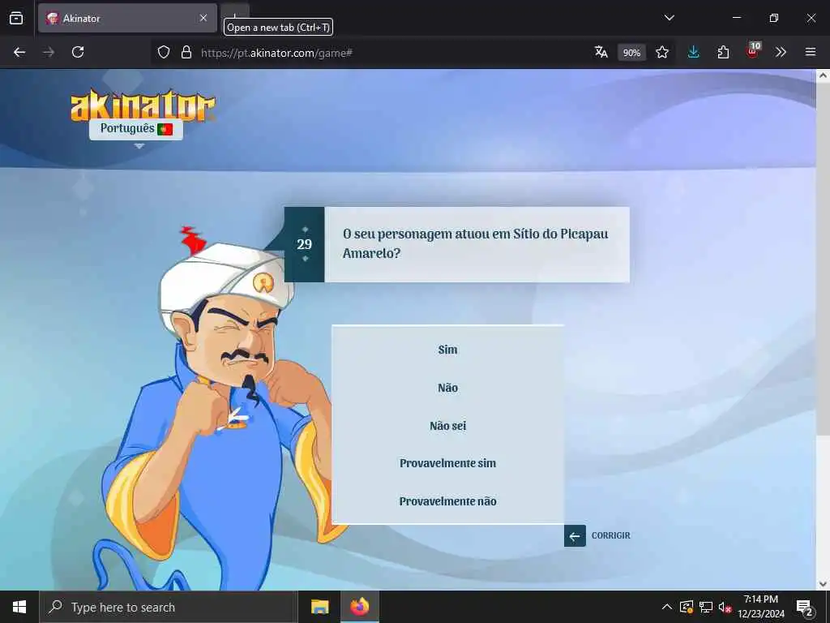Show site security padlock info
Image resolution: width=830 pixels, height=623 pixels.
(186, 52)
